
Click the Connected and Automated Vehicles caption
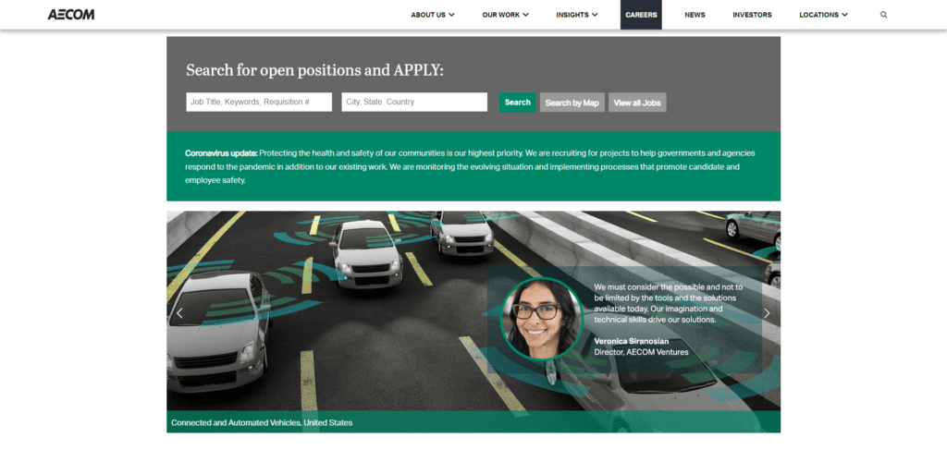262,423
